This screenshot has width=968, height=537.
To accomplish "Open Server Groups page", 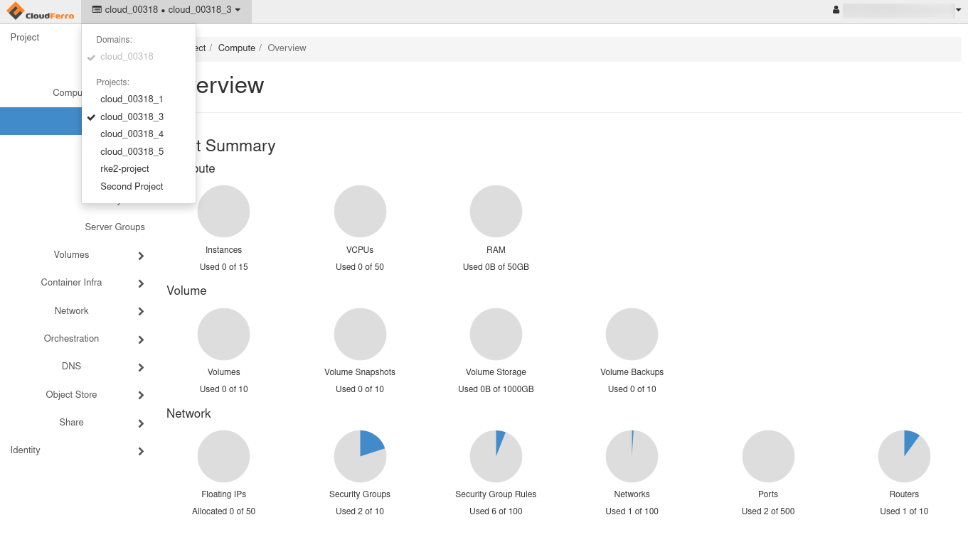I will point(115,227).
